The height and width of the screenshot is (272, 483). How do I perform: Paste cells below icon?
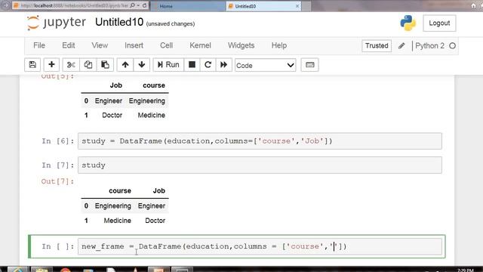coord(105,65)
